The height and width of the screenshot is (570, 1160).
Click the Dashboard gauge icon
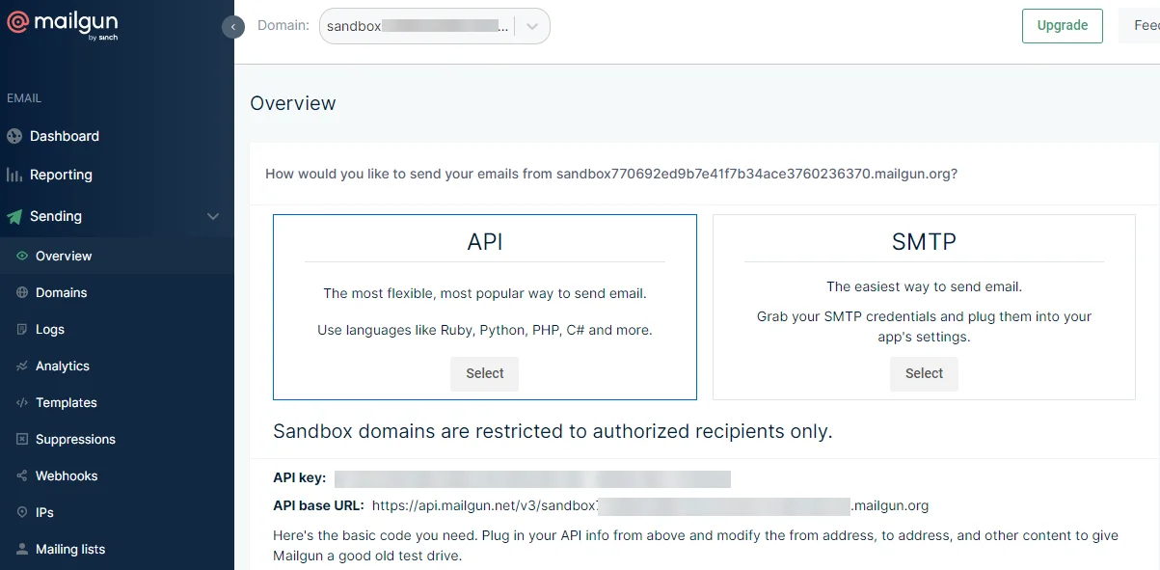point(14,136)
